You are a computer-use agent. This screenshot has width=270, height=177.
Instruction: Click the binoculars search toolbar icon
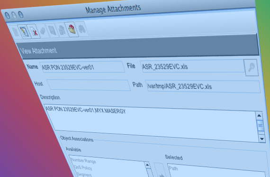(x=82, y=29)
